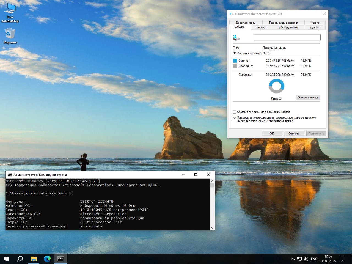
Task: Click the blue Занято color swatch
Action: pos(235,61)
